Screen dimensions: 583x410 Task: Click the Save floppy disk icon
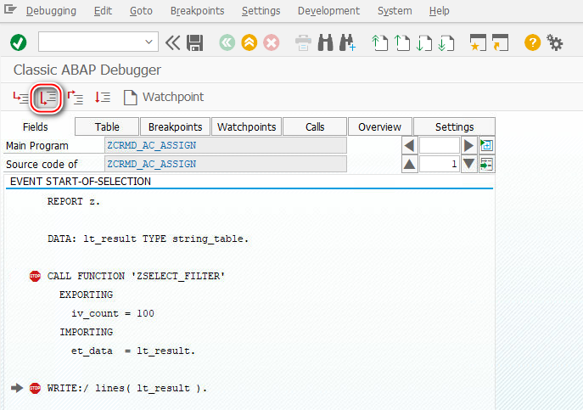195,42
